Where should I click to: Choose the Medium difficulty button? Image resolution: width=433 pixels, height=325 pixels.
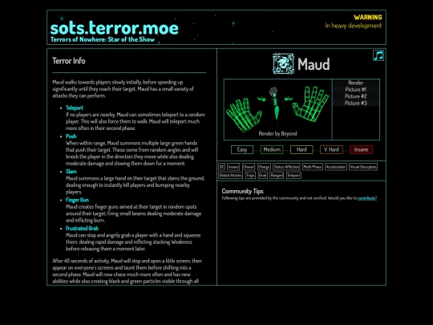[272, 149]
